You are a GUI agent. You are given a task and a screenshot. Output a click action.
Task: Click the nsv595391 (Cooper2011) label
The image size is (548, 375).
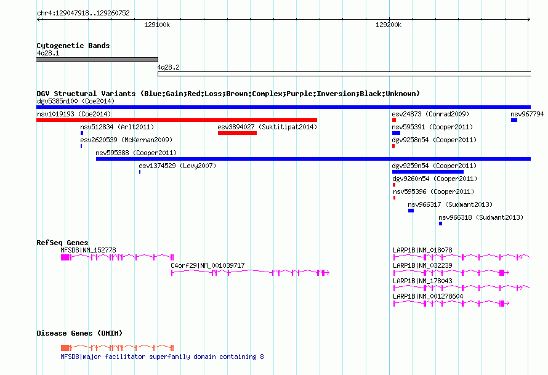point(432,127)
